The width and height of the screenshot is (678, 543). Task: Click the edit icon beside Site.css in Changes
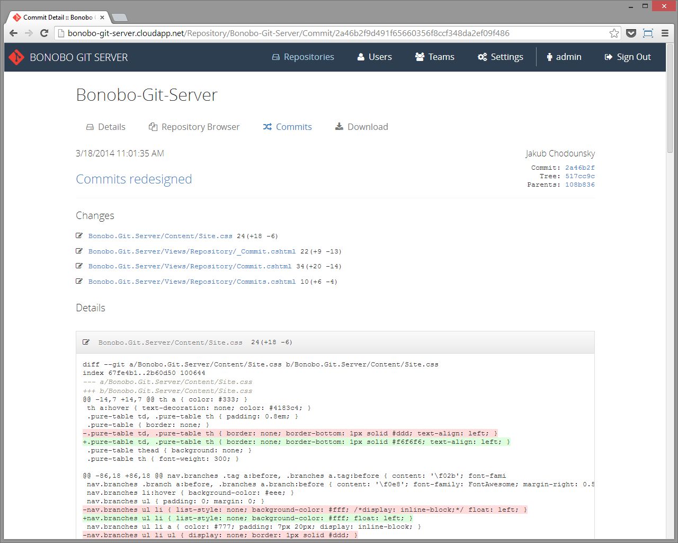coord(79,235)
